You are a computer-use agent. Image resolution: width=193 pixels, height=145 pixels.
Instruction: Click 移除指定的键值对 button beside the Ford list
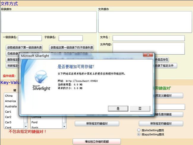pos(97,123)
